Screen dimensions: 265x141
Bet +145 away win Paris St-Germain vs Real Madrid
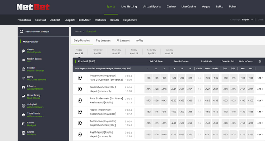[x=164, y=100]
